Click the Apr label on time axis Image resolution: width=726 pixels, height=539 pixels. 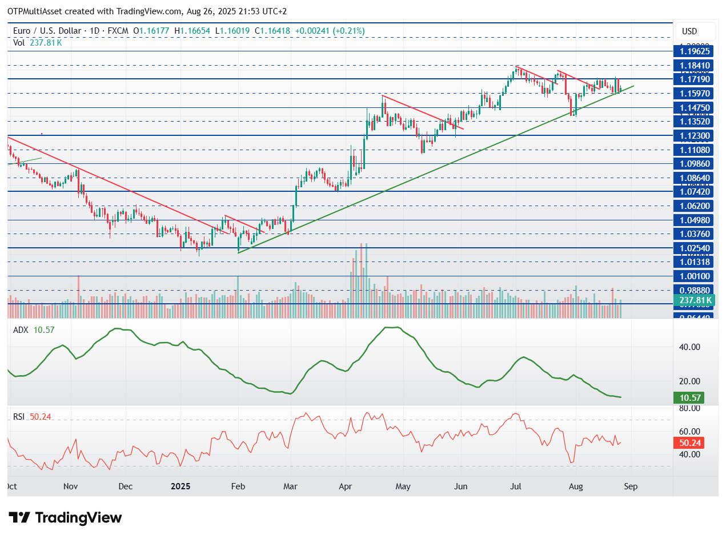click(x=346, y=486)
